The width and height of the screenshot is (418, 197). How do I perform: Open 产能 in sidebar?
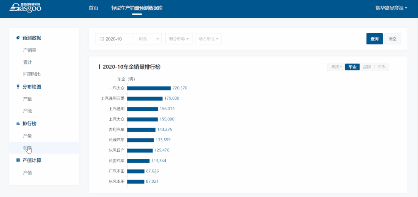pos(27,111)
